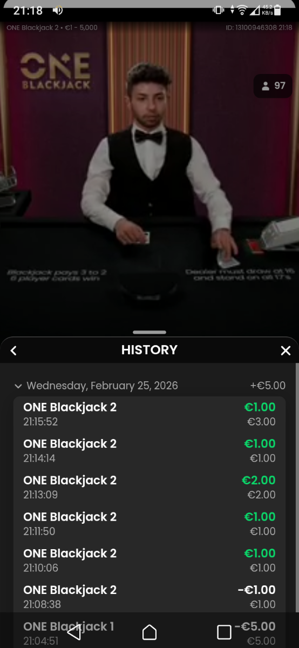Open the 21:08:38 losing round entry

point(149,597)
